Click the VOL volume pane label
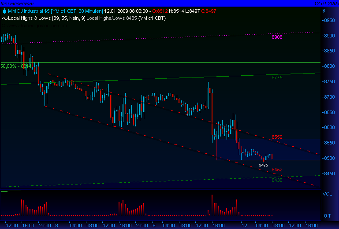 coord(327,194)
